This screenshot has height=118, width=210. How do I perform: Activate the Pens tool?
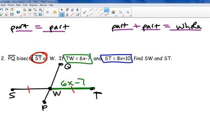coord(62,14)
